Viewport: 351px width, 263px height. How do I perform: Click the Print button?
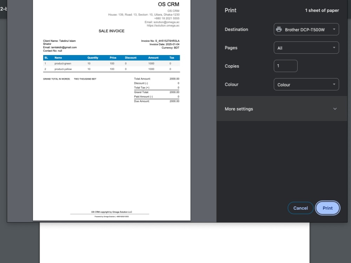tap(327, 208)
